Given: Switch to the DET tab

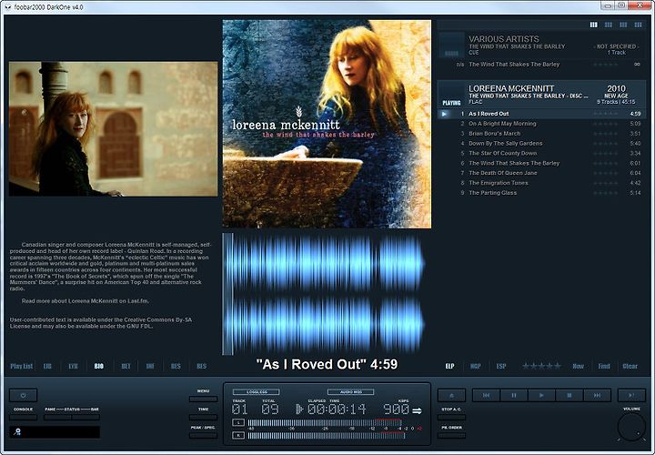Looking at the screenshot, I should 126,366.
